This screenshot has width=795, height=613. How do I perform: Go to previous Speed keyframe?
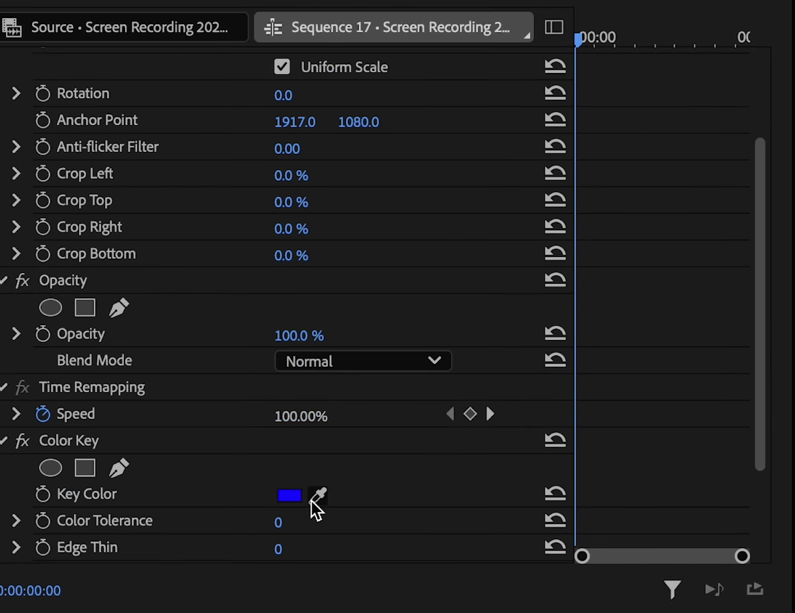point(450,414)
